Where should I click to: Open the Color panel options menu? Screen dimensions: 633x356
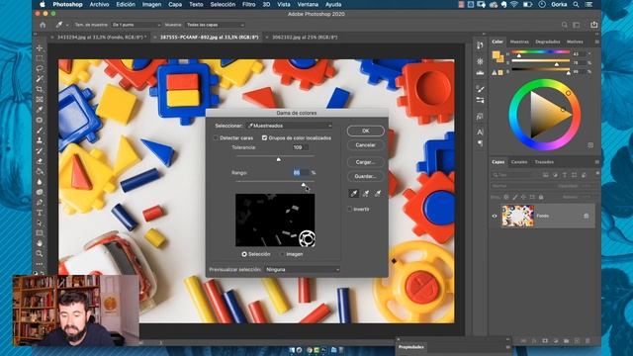coord(597,42)
